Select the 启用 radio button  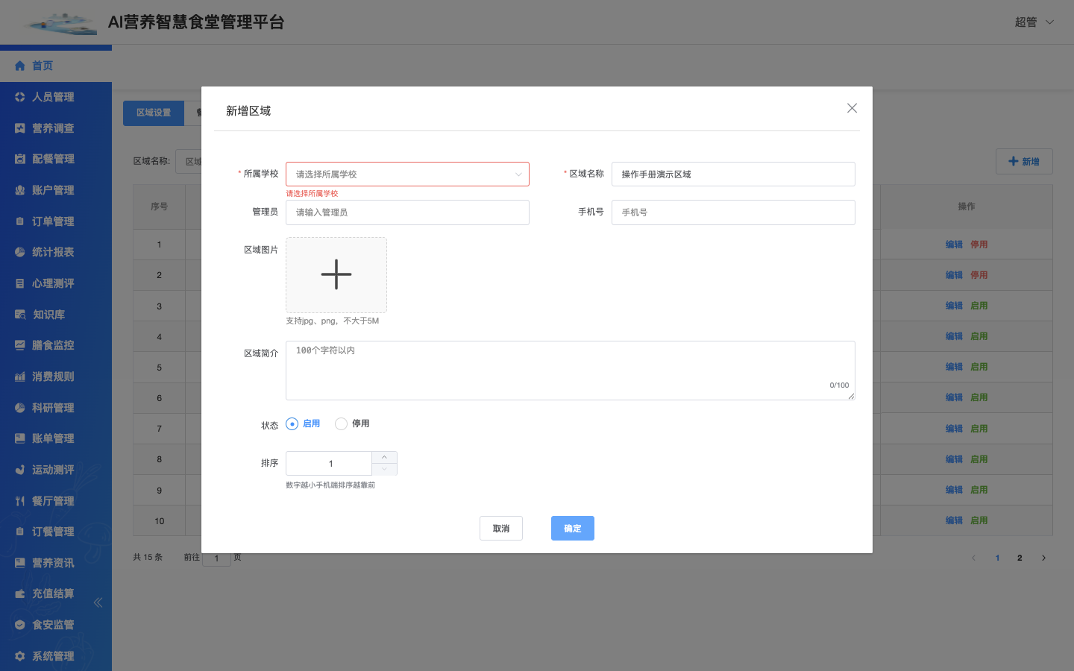pos(292,423)
